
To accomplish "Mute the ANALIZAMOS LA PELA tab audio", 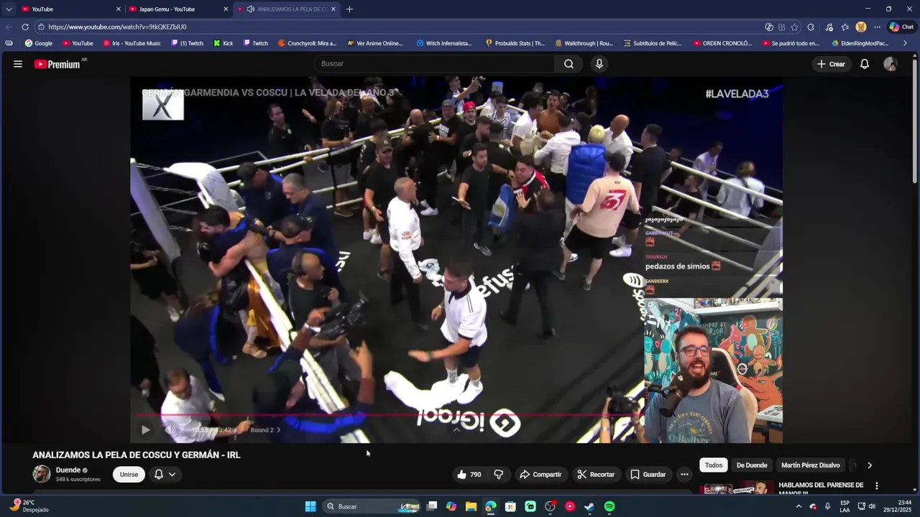I will click(250, 9).
